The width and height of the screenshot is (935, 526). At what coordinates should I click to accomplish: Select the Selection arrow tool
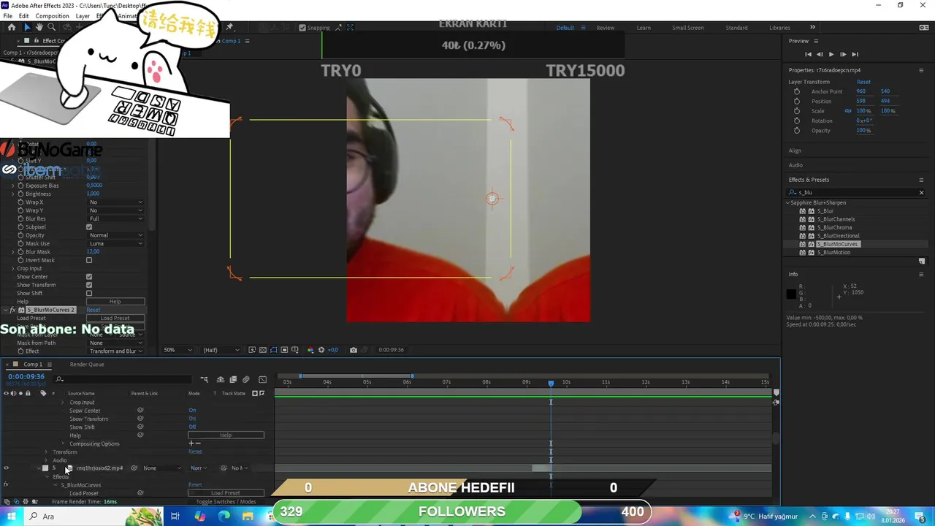pos(27,28)
